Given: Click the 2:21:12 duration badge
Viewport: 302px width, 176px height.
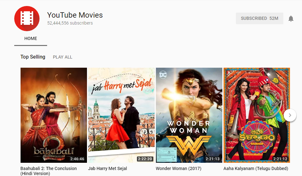Looking at the screenshot, I should coord(280,159).
